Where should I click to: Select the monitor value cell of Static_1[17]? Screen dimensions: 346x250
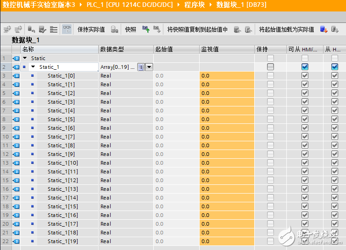(227, 224)
